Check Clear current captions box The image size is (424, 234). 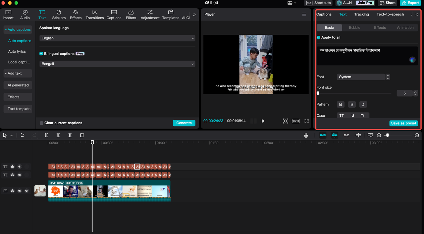(41, 123)
